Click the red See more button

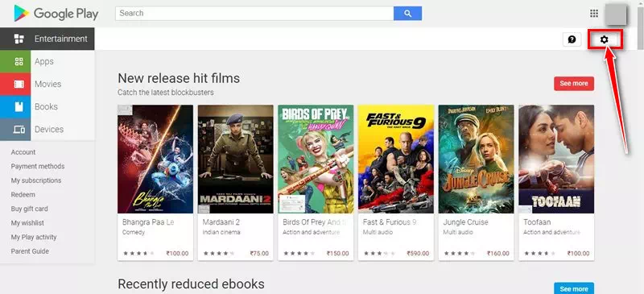click(574, 84)
